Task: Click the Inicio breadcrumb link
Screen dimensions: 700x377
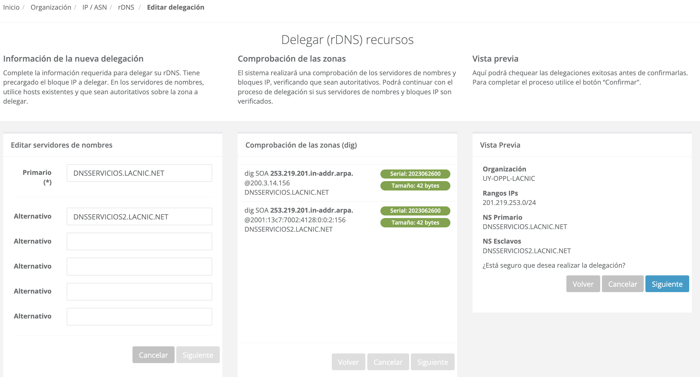Action: tap(11, 7)
